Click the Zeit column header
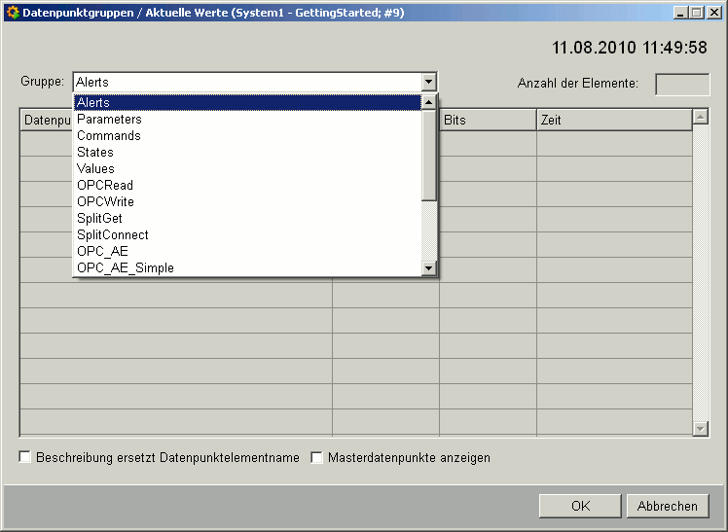 613,120
